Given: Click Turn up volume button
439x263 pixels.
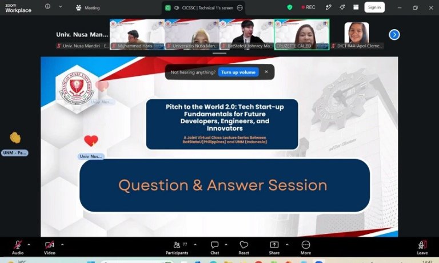Looking at the screenshot, I should click(x=238, y=72).
